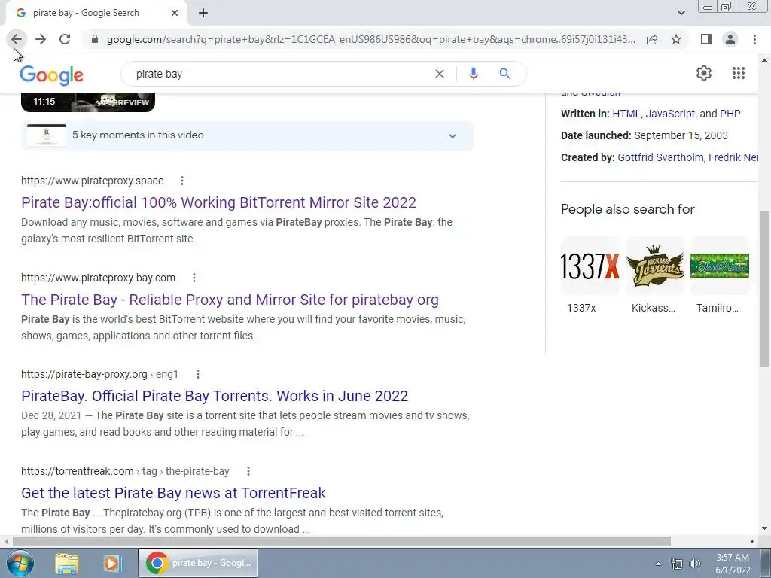Screen dimensions: 771x578
Task: Open the Windows Start button
Action: (x=20, y=563)
